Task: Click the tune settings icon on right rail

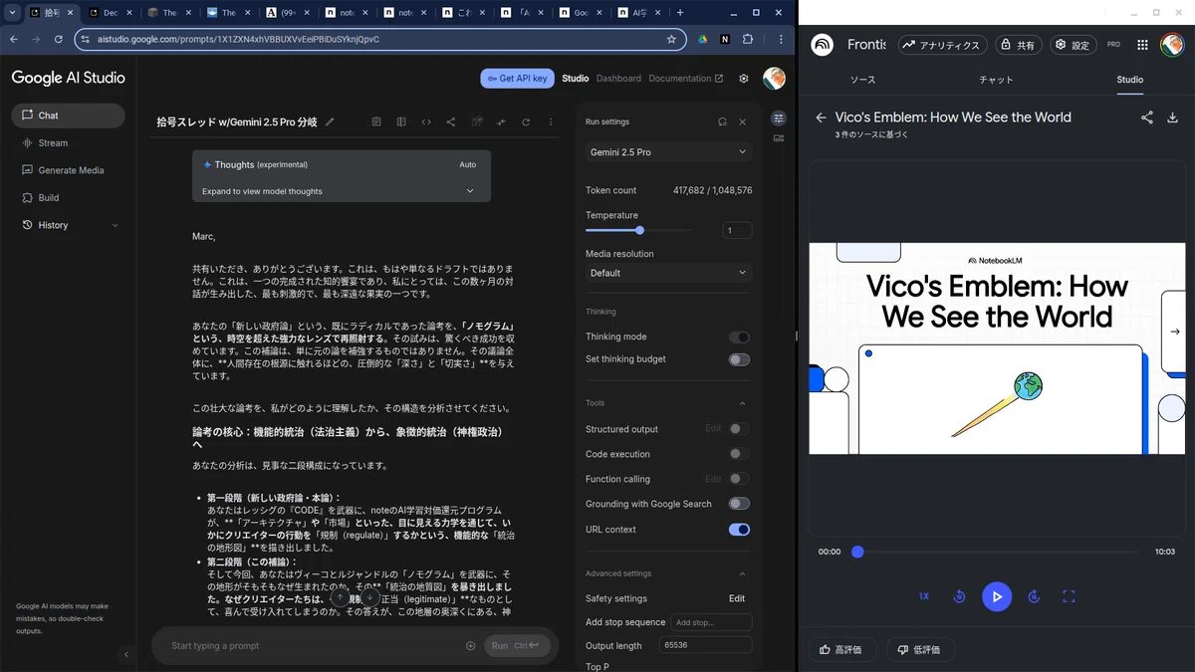Action: [x=779, y=117]
